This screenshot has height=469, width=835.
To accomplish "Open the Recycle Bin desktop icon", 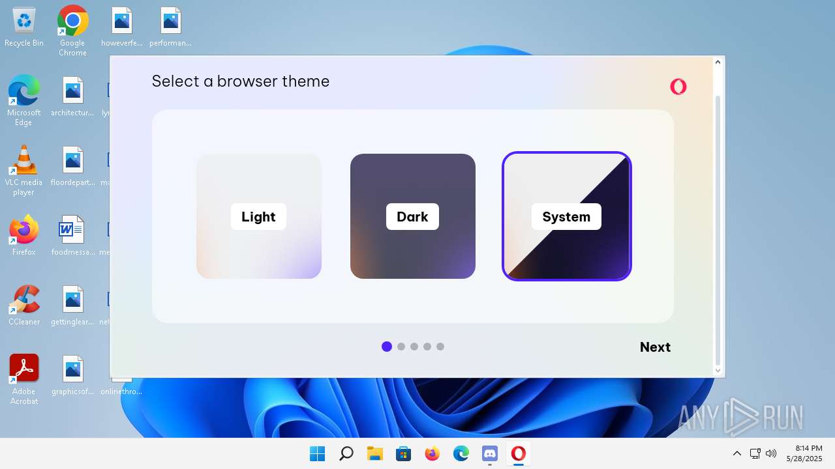I will 24,27.
